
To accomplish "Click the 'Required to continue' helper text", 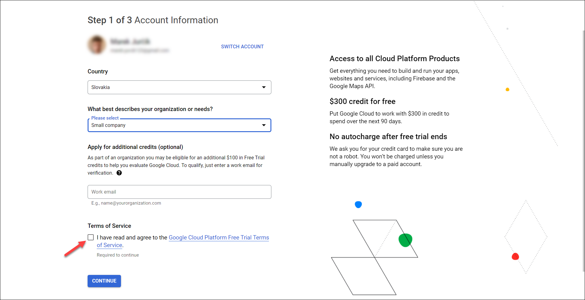I will (x=118, y=255).
